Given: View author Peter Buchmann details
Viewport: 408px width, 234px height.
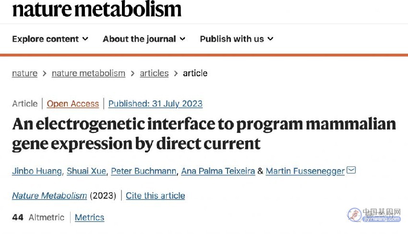Looking at the screenshot, I should (x=144, y=171).
